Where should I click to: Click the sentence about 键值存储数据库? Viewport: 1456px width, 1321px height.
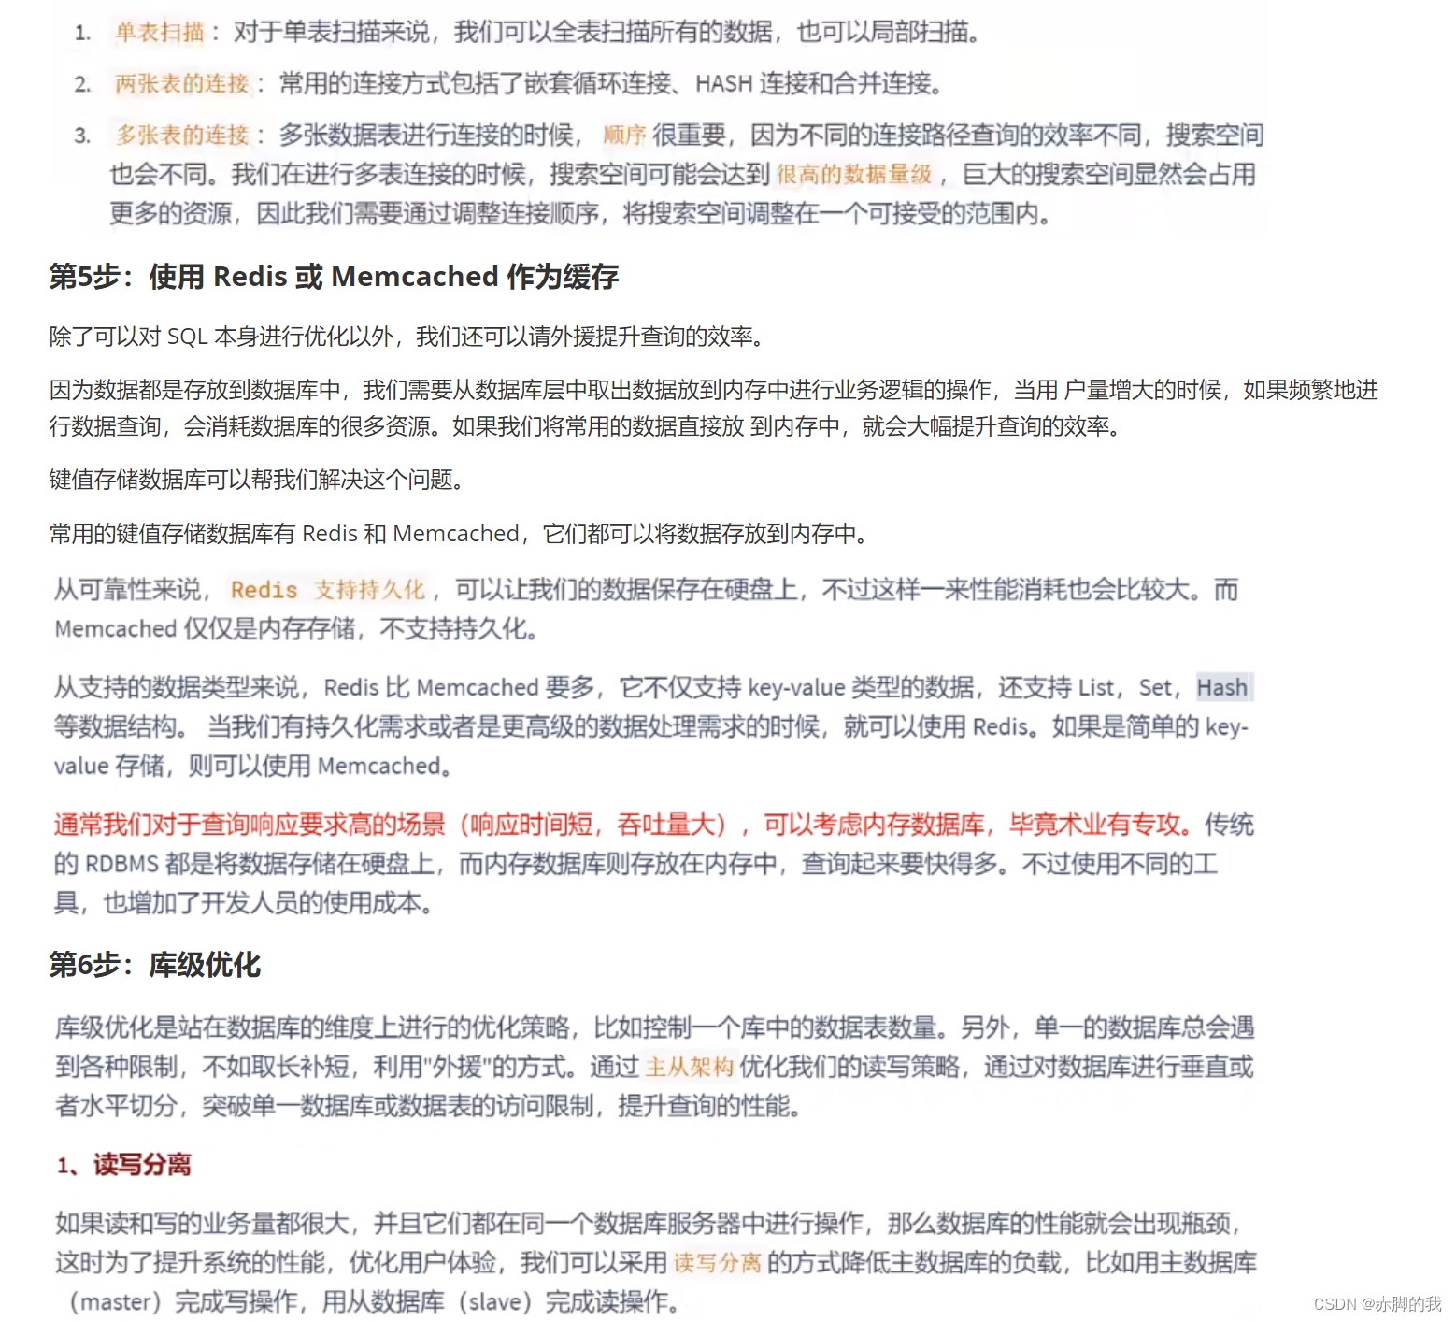click(x=257, y=481)
